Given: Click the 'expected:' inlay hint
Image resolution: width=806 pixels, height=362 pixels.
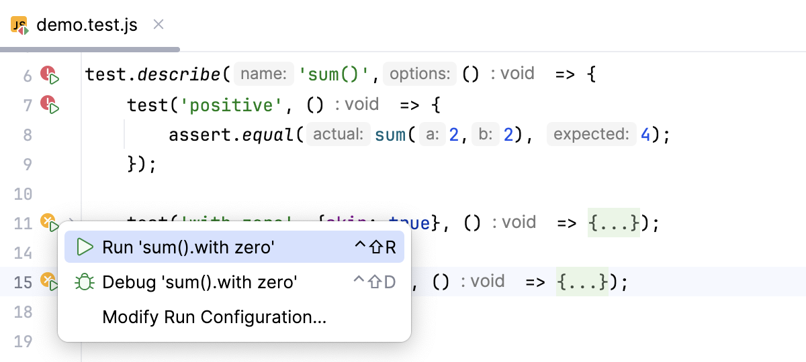Looking at the screenshot, I should (x=591, y=135).
